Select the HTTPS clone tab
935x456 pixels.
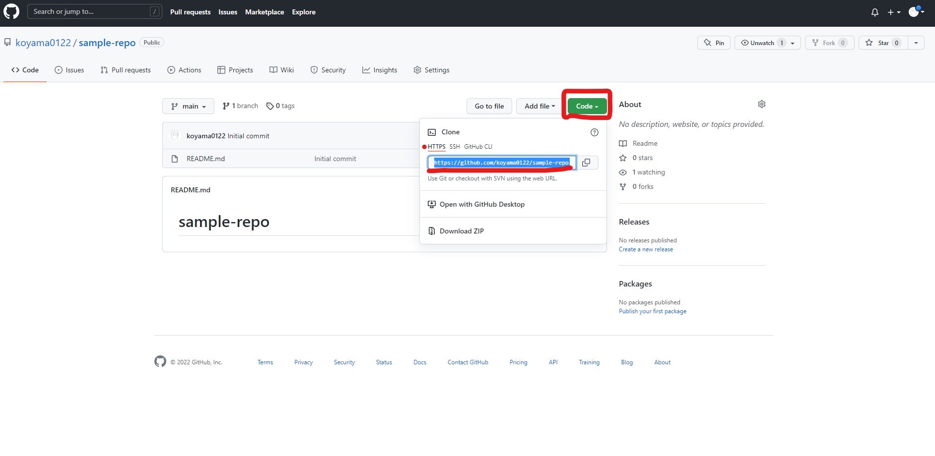pos(437,147)
